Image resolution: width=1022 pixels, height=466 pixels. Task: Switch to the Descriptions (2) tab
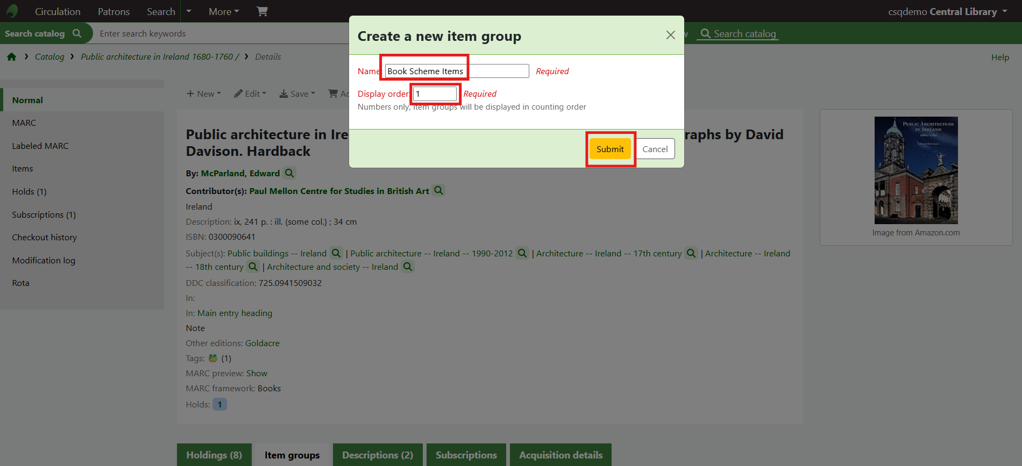[x=378, y=455]
